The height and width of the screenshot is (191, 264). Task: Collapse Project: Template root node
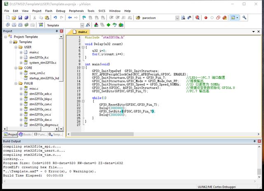tap(5, 37)
